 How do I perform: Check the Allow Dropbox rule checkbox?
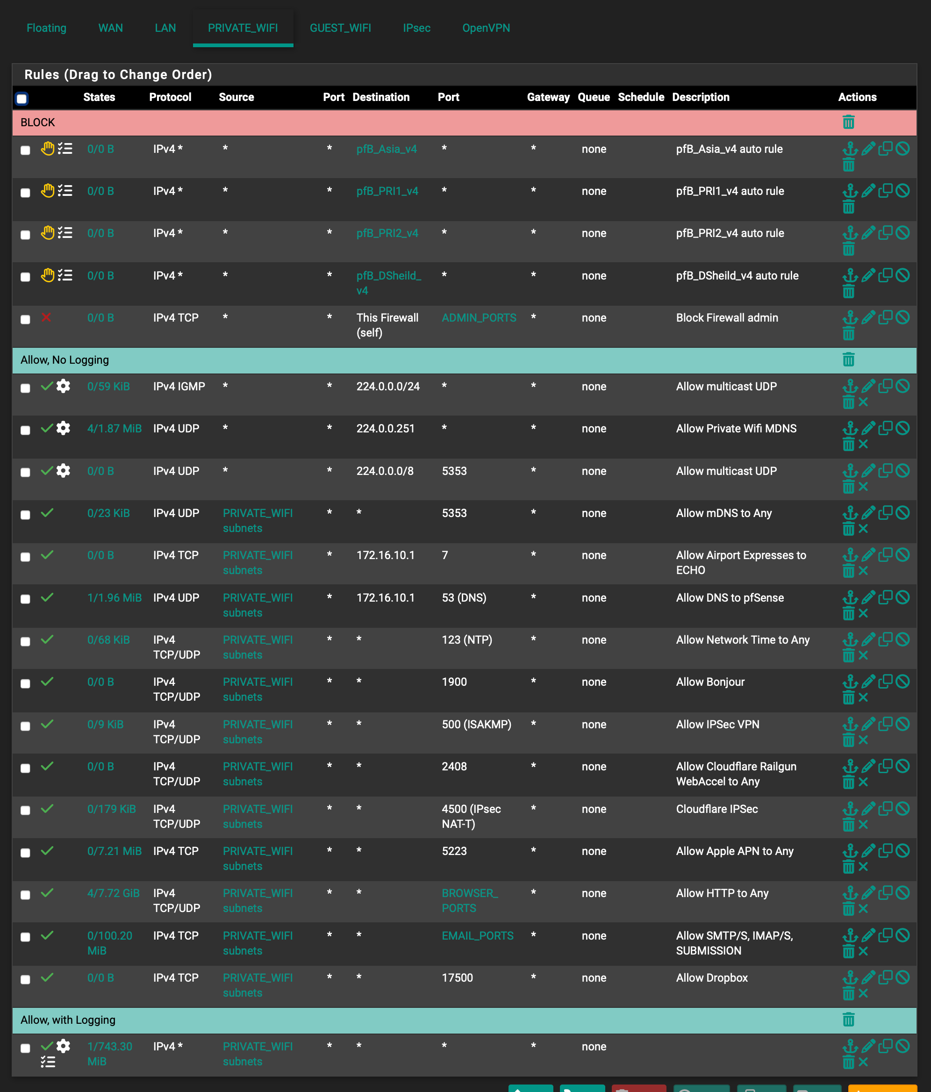(25, 980)
